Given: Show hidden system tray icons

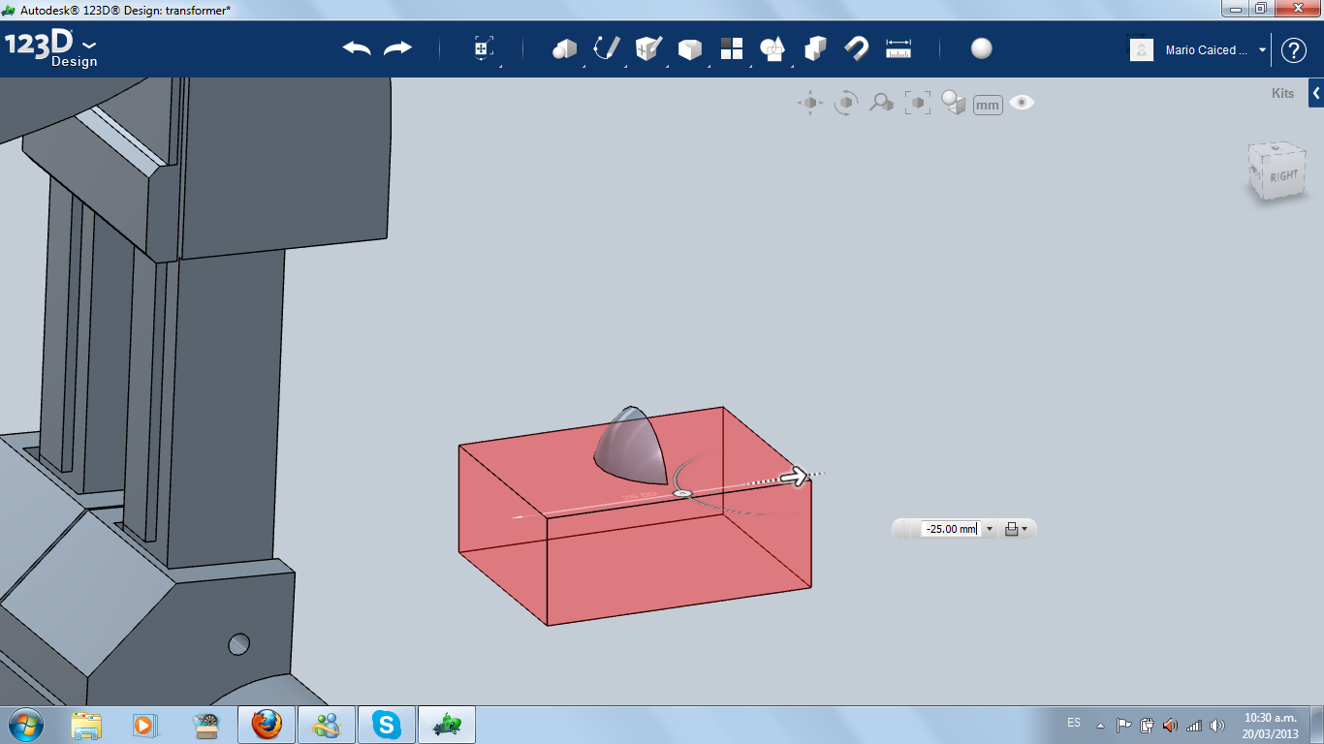Looking at the screenshot, I should (1100, 725).
